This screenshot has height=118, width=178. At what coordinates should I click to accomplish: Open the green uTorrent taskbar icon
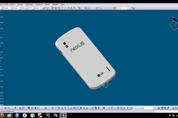(32, 115)
